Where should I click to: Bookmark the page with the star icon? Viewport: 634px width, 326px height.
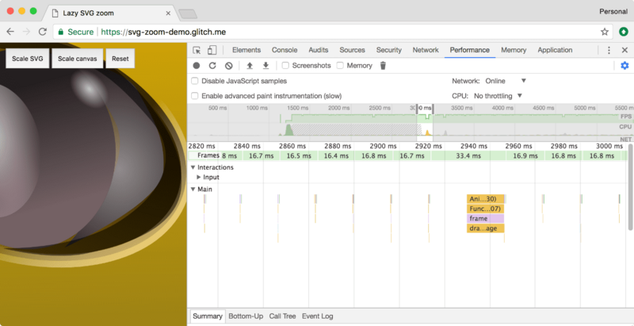tap(605, 32)
